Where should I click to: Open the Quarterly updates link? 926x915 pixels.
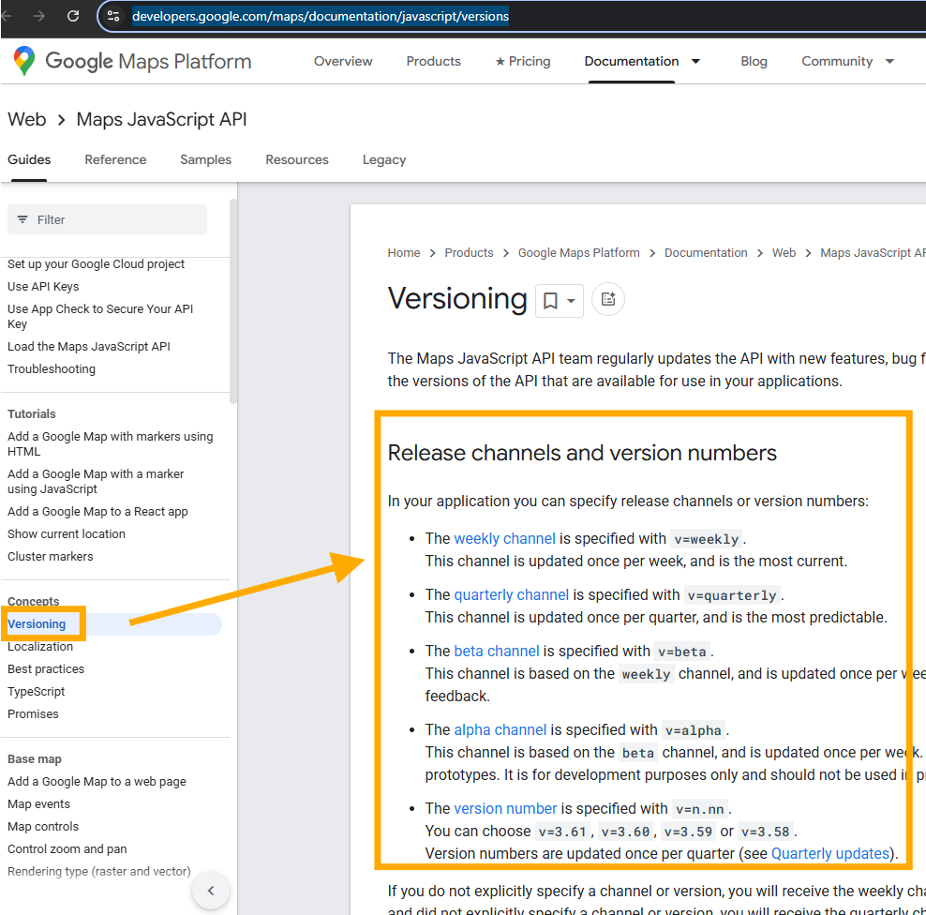[829, 853]
